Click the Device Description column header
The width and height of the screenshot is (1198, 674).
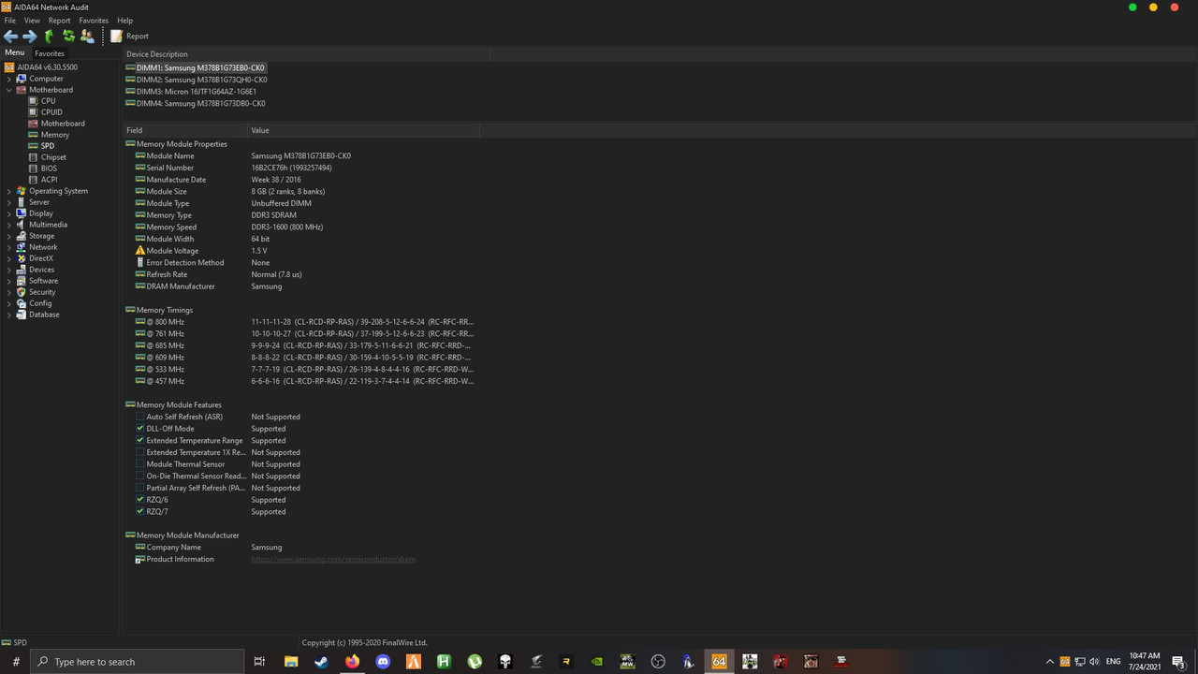pos(306,54)
